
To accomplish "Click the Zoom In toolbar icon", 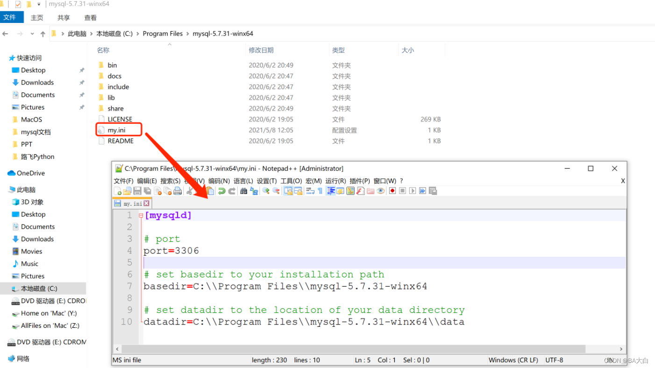I will [266, 191].
